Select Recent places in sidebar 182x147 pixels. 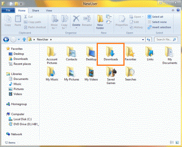click(20, 64)
